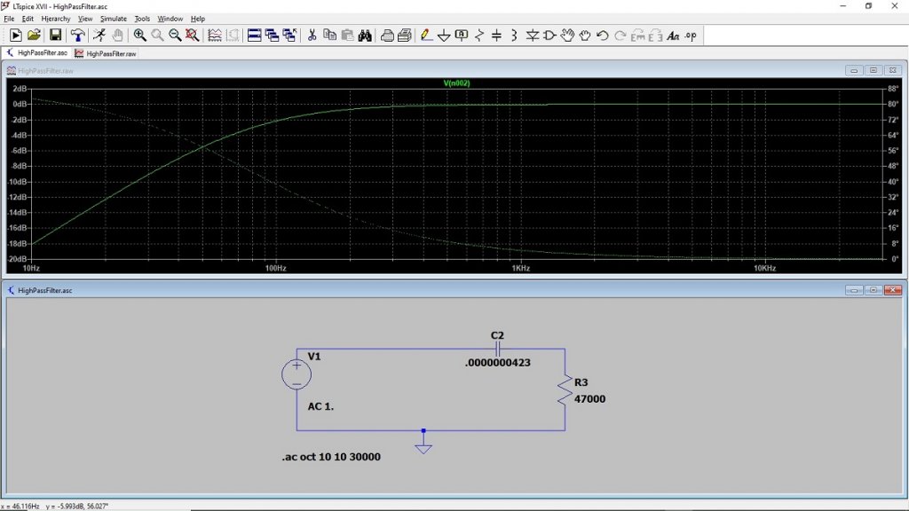Click the Open file folder icon
The width and height of the screenshot is (909, 511).
click(34, 35)
